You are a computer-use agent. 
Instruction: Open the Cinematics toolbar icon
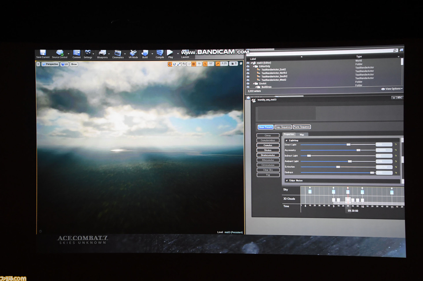[118, 53]
